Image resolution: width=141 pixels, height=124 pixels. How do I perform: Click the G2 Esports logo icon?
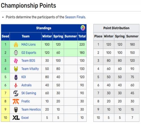point(16,53)
